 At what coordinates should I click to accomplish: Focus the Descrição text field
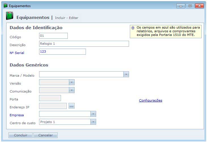point(84,44)
